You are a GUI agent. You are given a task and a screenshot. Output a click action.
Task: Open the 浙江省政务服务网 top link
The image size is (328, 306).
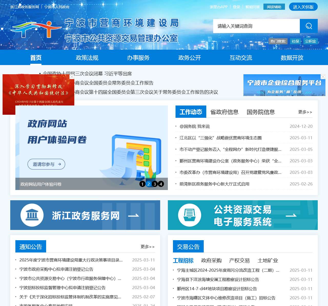coord(25,7)
